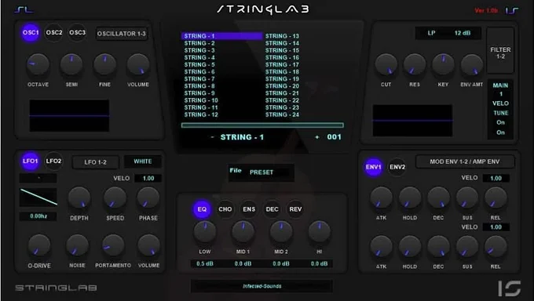
Task: Click the filter response curve display
Action: 412,121
